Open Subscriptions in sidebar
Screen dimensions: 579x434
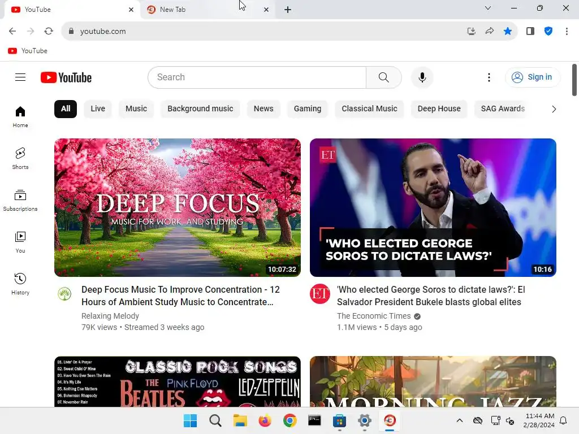[x=20, y=201]
